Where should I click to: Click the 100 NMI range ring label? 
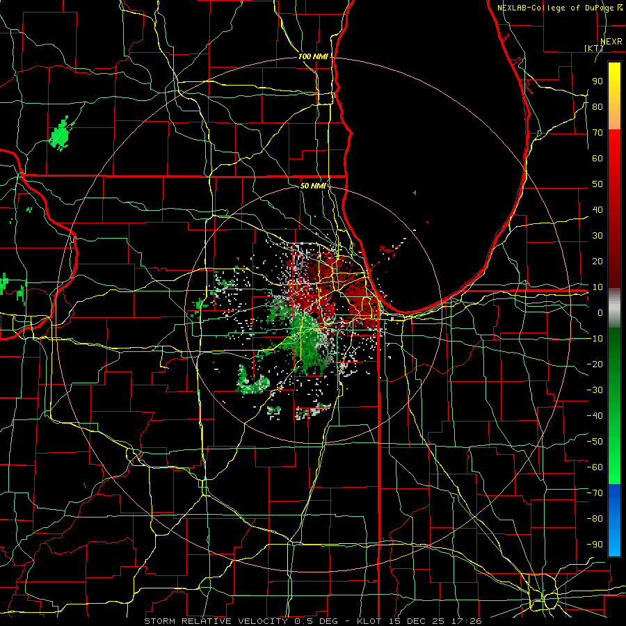point(313,57)
